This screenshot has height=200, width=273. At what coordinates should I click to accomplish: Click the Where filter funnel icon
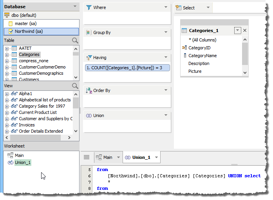point(89,7)
